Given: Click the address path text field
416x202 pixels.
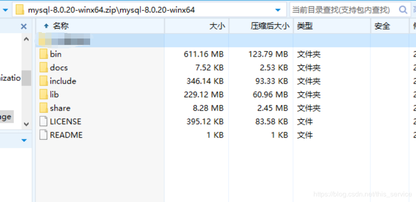Looking at the screenshot, I should click(x=149, y=10).
